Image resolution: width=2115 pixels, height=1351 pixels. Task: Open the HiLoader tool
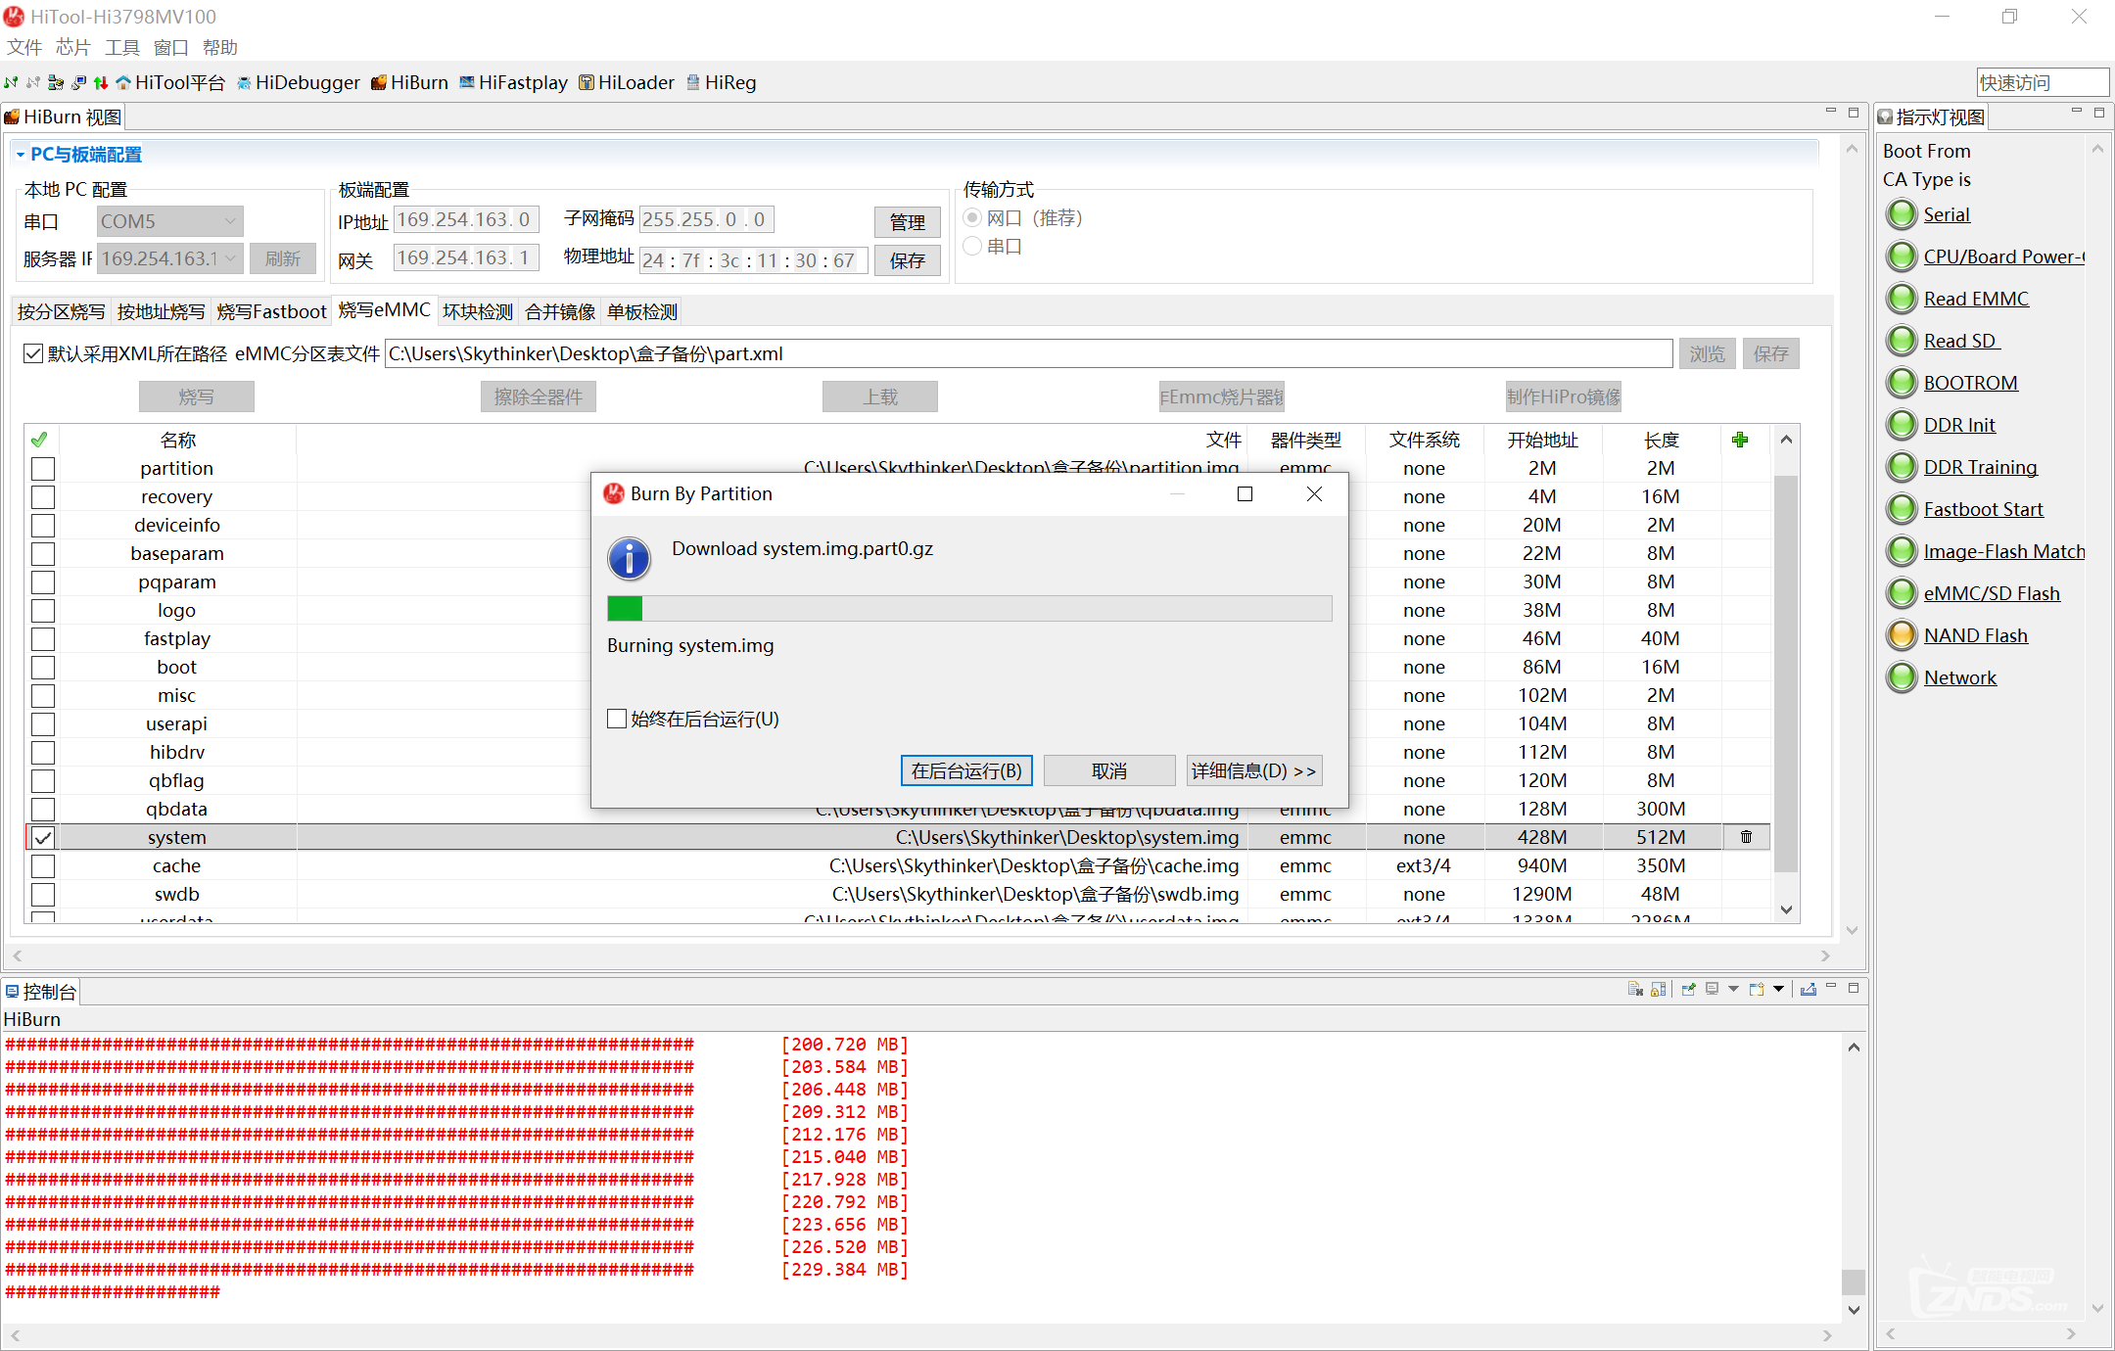tap(627, 82)
